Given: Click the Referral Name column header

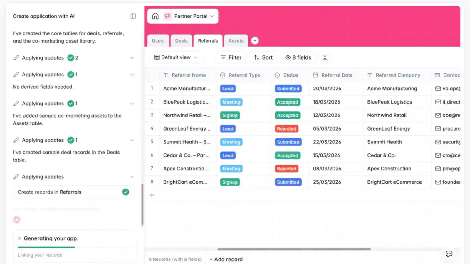Looking at the screenshot, I should [189, 75].
